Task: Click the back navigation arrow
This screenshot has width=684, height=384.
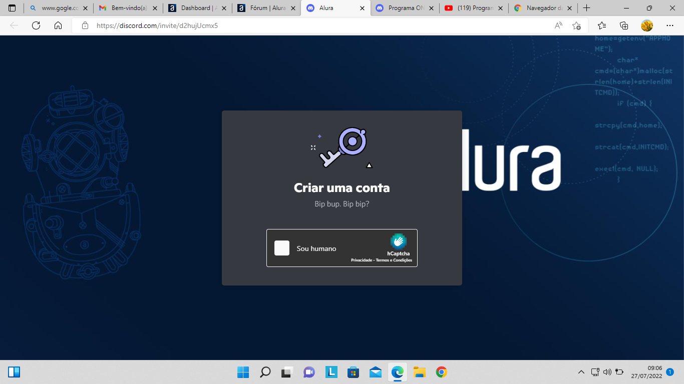Action: click(14, 25)
